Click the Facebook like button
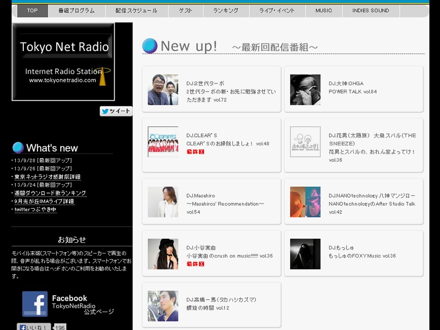The width and height of the screenshot is (440, 330). tap(34, 327)
